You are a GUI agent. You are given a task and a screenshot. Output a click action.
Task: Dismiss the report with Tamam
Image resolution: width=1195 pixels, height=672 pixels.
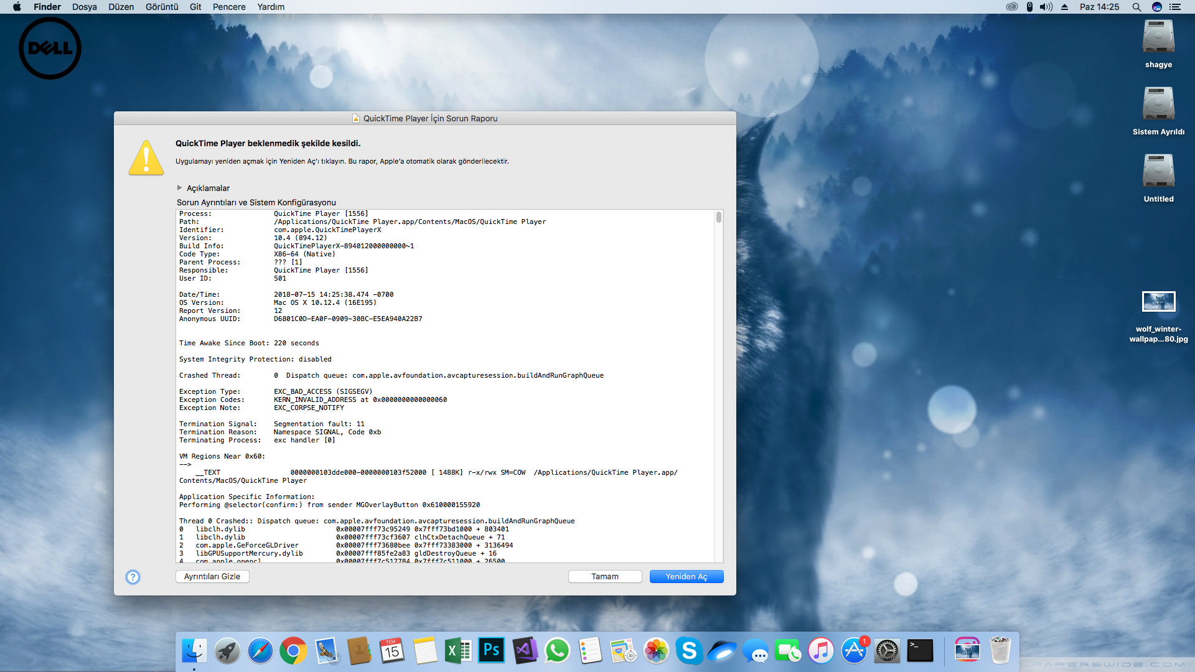(605, 577)
